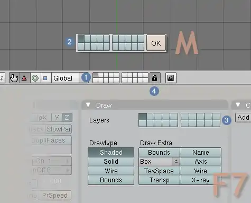Toggle the 3D manipulator hand icon

[x=14, y=78]
